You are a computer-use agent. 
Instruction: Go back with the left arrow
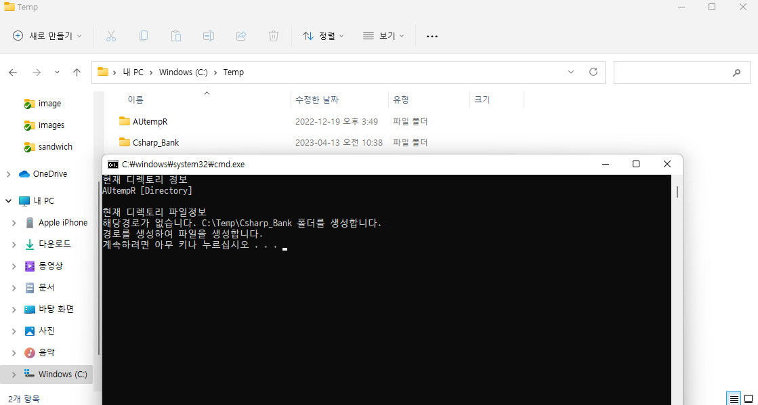[13, 72]
